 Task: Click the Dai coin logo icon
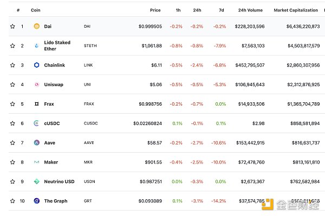click(x=37, y=27)
